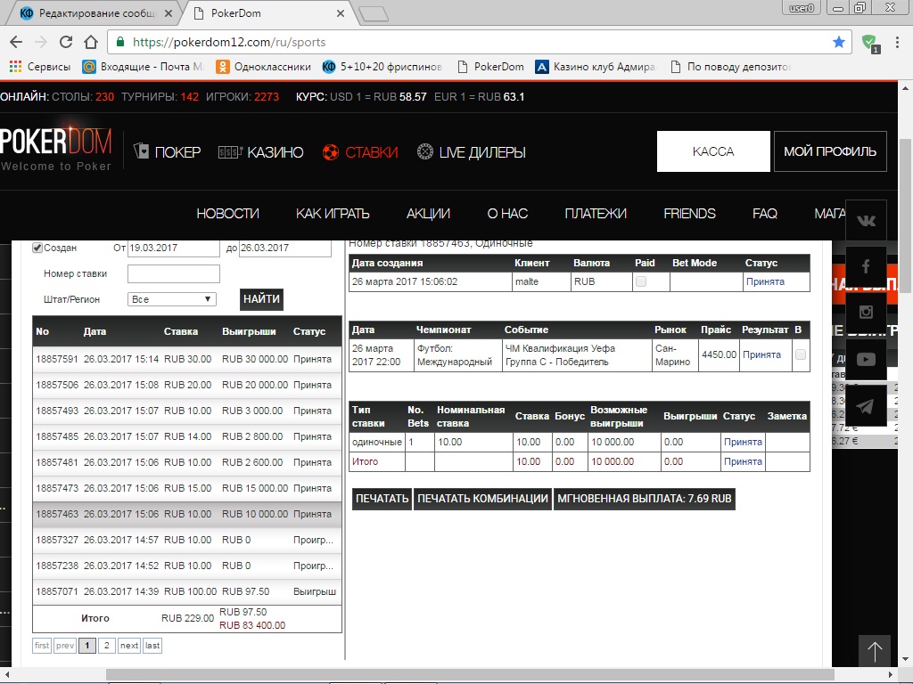Open the VK social link

(866, 221)
